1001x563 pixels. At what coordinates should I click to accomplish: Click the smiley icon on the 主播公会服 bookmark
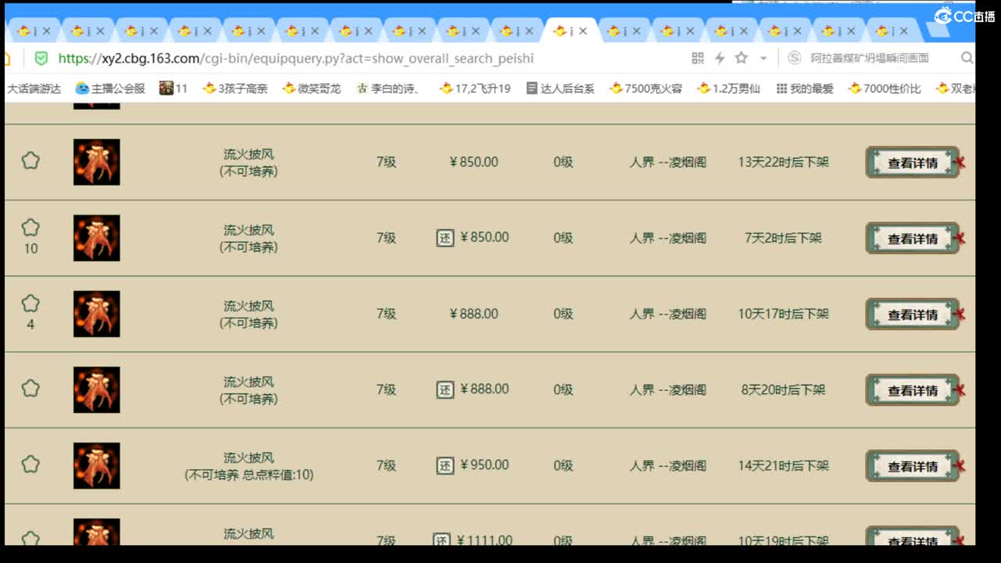(x=82, y=88)
